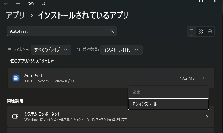
Task: Go to the アプリ breadcrumb
Action: coord(15,15)
